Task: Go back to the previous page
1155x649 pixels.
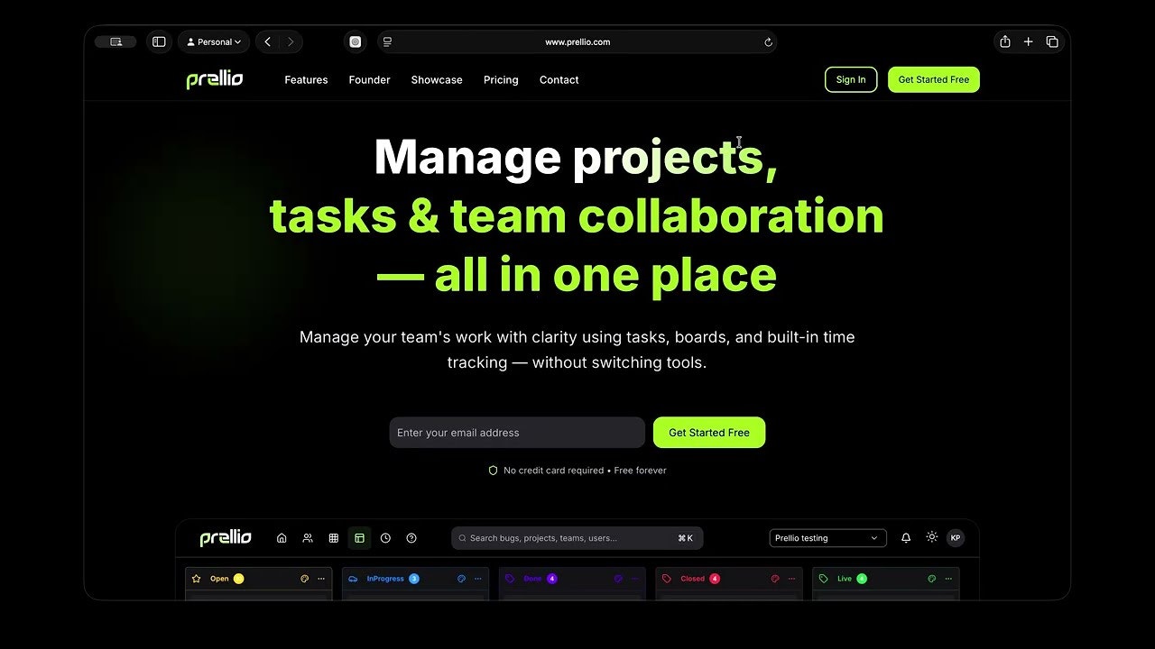Action: pyautogui.click(x=267, y=41)
